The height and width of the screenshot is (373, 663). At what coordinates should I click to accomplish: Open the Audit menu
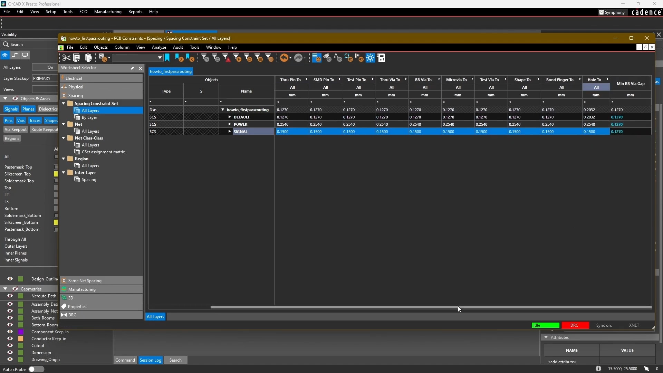point(178,47)
